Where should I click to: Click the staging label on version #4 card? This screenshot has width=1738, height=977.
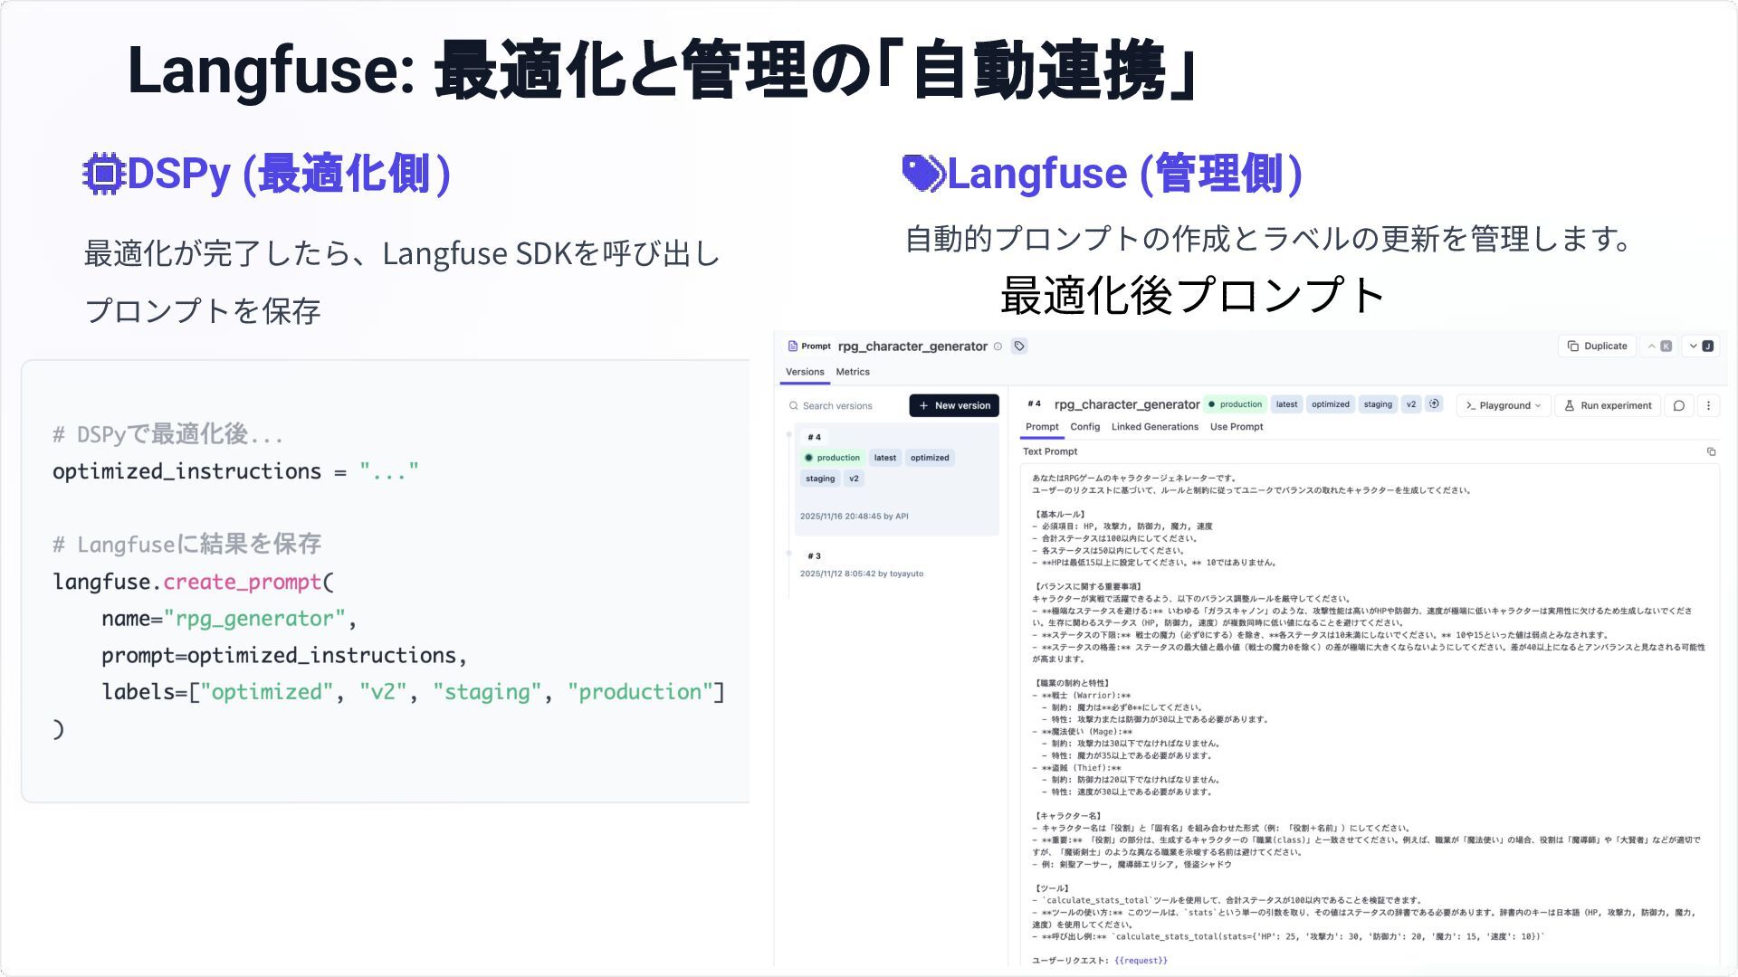[820, 479]
